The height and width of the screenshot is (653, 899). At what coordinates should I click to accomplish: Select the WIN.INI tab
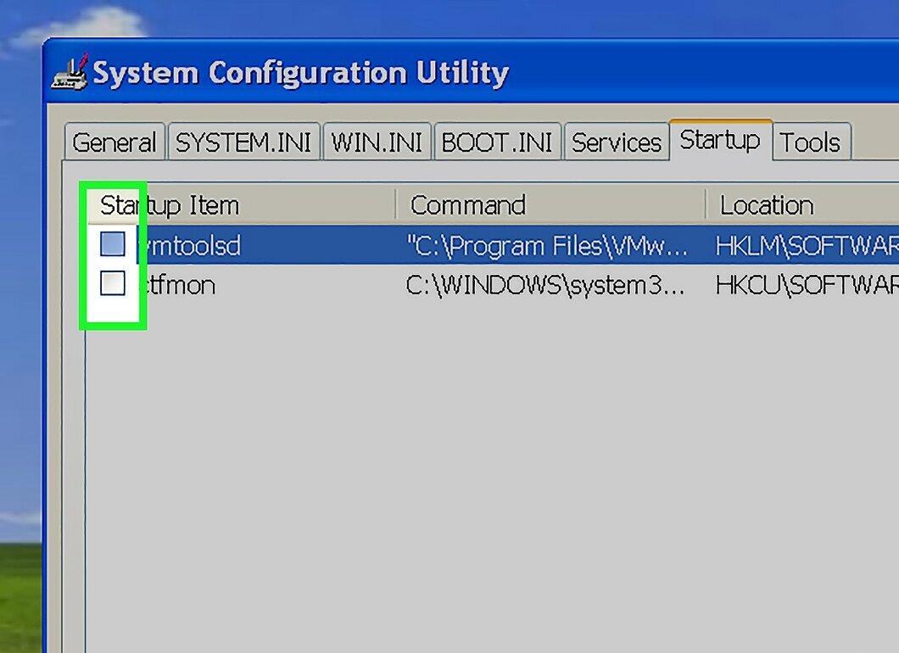pos(377,142)
